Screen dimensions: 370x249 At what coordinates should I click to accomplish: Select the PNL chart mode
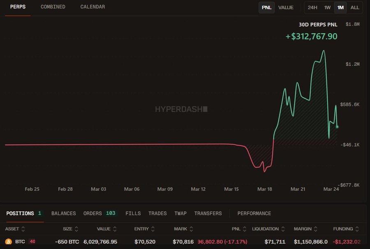pos(267,7)
